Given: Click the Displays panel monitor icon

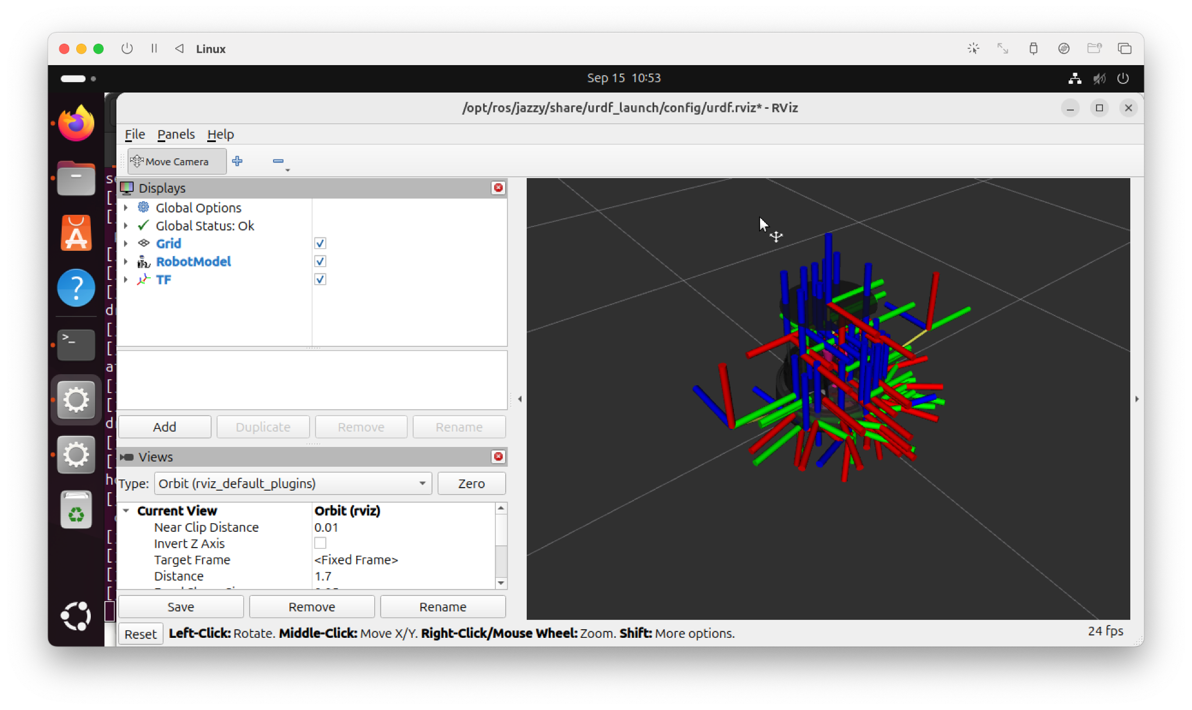Looking at the screenshot, I should coord(127,187).
